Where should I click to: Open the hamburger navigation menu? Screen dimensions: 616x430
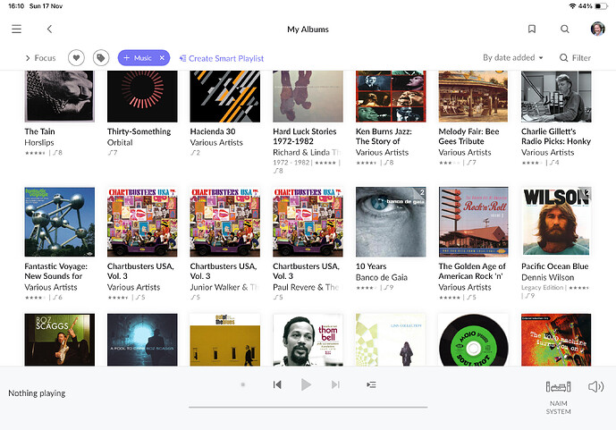click(x=16, y=30)
